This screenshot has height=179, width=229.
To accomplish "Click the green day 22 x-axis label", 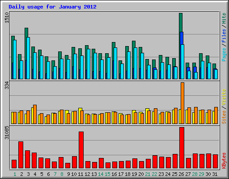I will click(154, 174).
